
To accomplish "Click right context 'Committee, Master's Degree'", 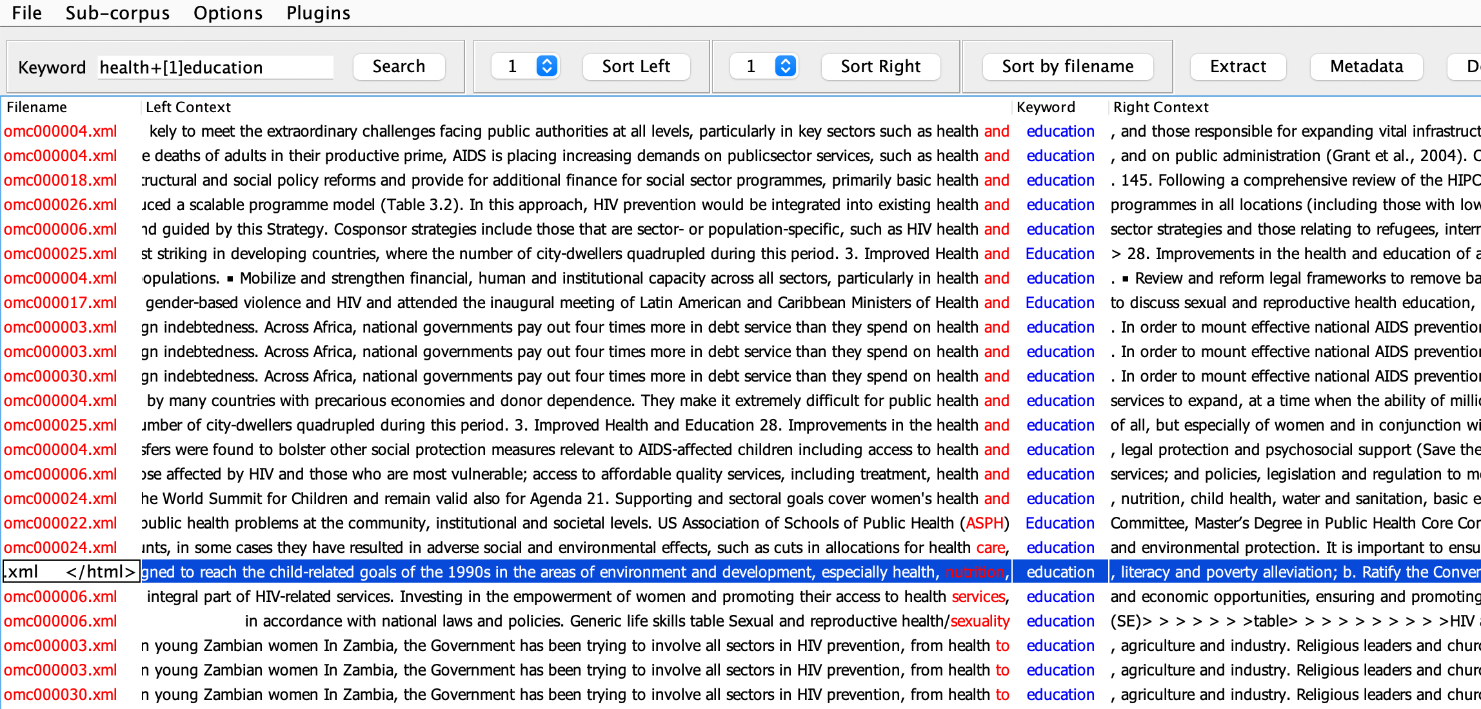I will (x=1295, y=523).
